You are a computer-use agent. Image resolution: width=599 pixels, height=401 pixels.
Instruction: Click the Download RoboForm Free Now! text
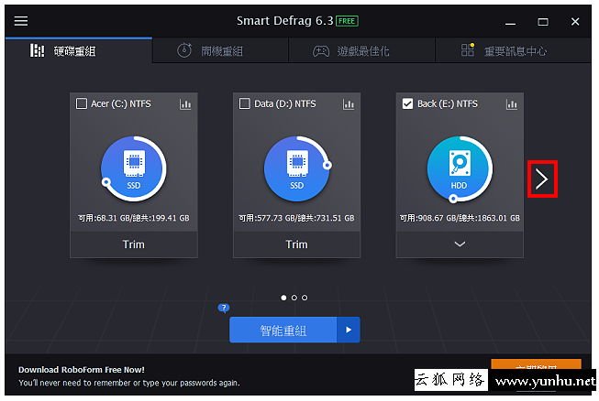[82, 369]
